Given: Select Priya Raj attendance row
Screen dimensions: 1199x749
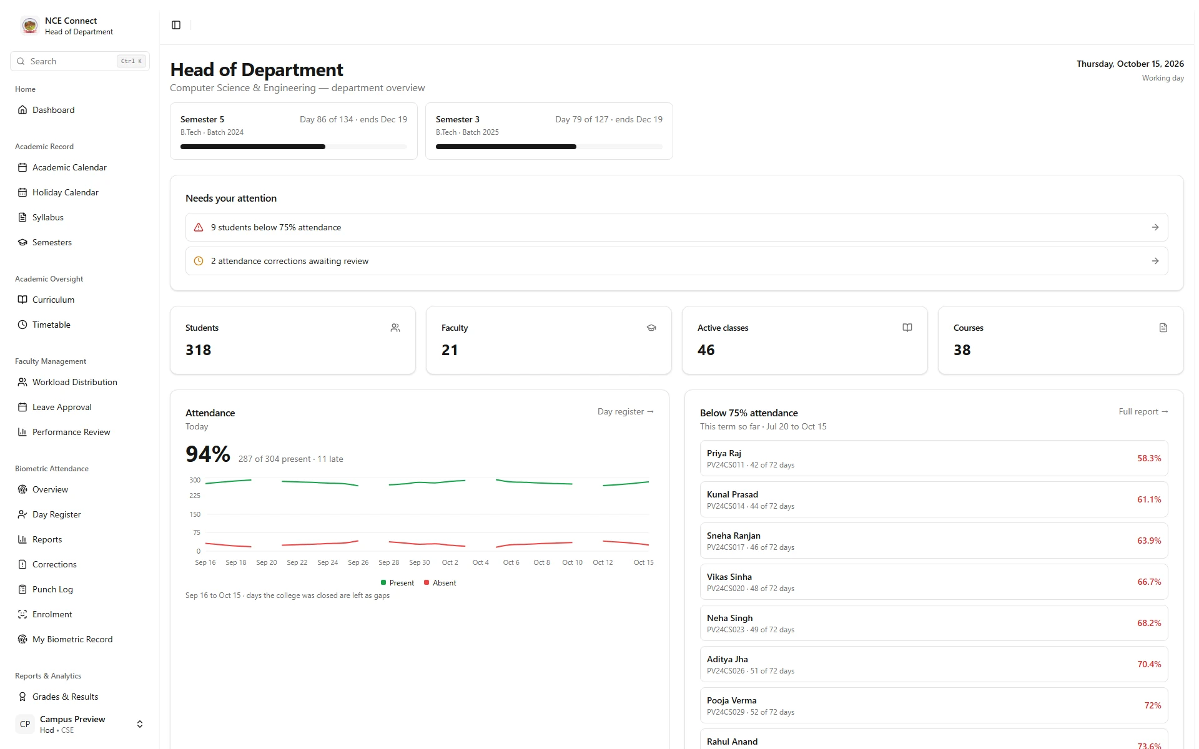Looking at the screenshot, I should pos(934,458).
